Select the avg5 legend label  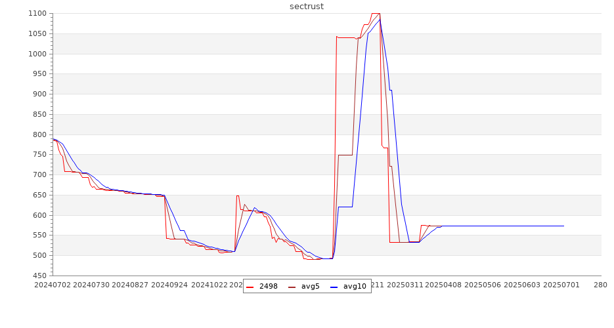pyautogui.click(x=310, y=286)
